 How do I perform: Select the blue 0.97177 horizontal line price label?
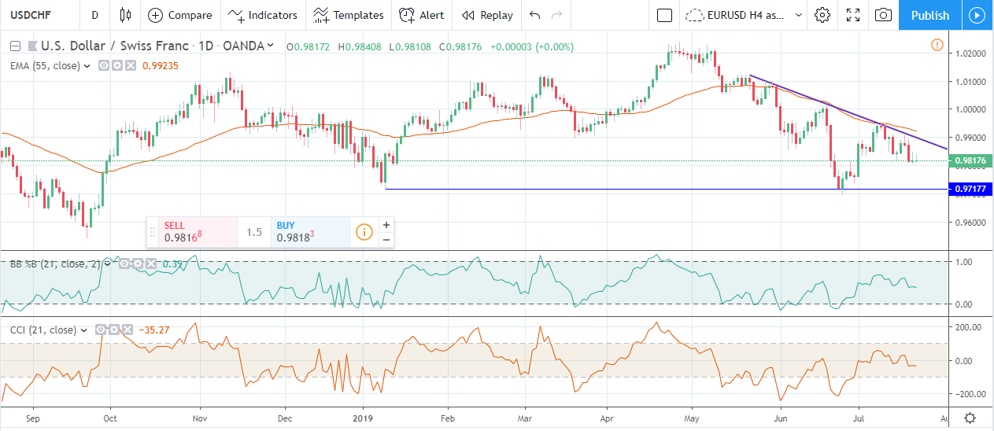pyautogui.click(x=971, y=189)
